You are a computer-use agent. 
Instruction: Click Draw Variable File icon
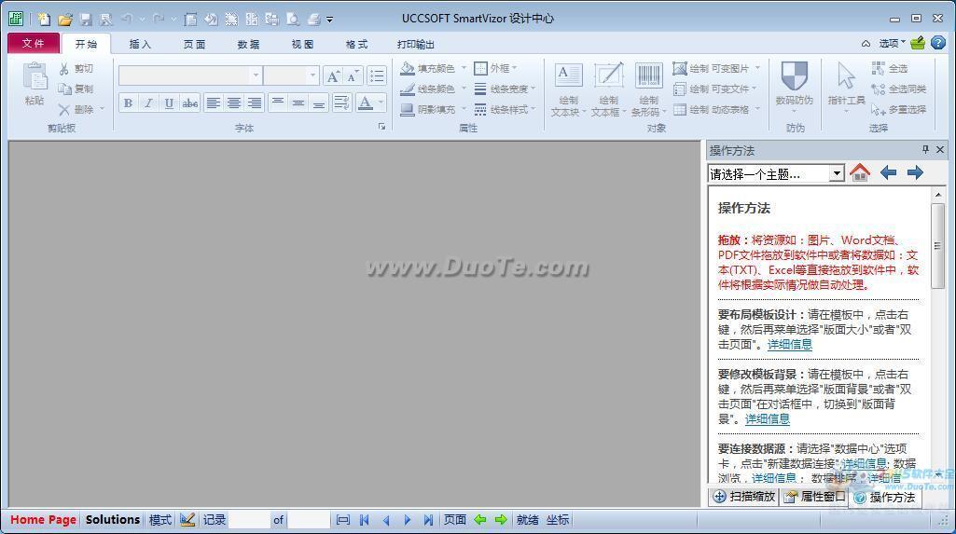(x=680, y=89)
